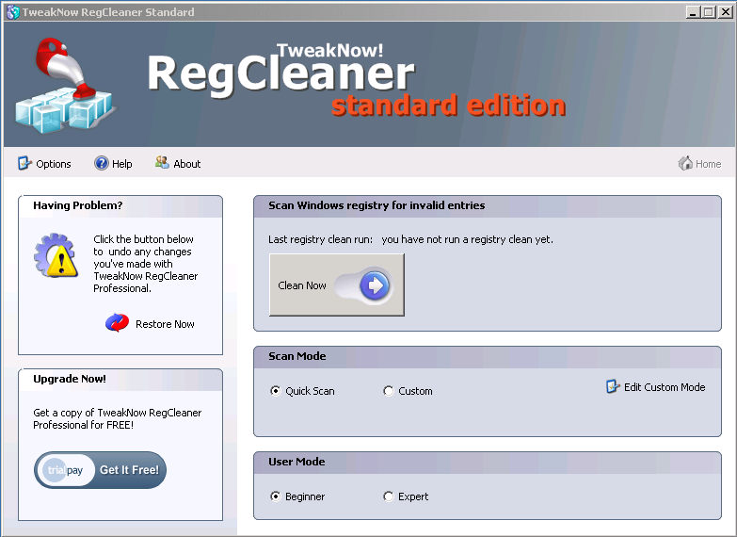Open the Edit Custom Mode link text
The height and width of the screenshot is (537, 737).
coord(665,387)
